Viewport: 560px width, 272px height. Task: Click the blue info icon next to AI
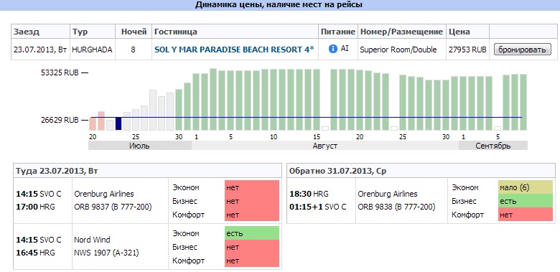pos(333,49)
